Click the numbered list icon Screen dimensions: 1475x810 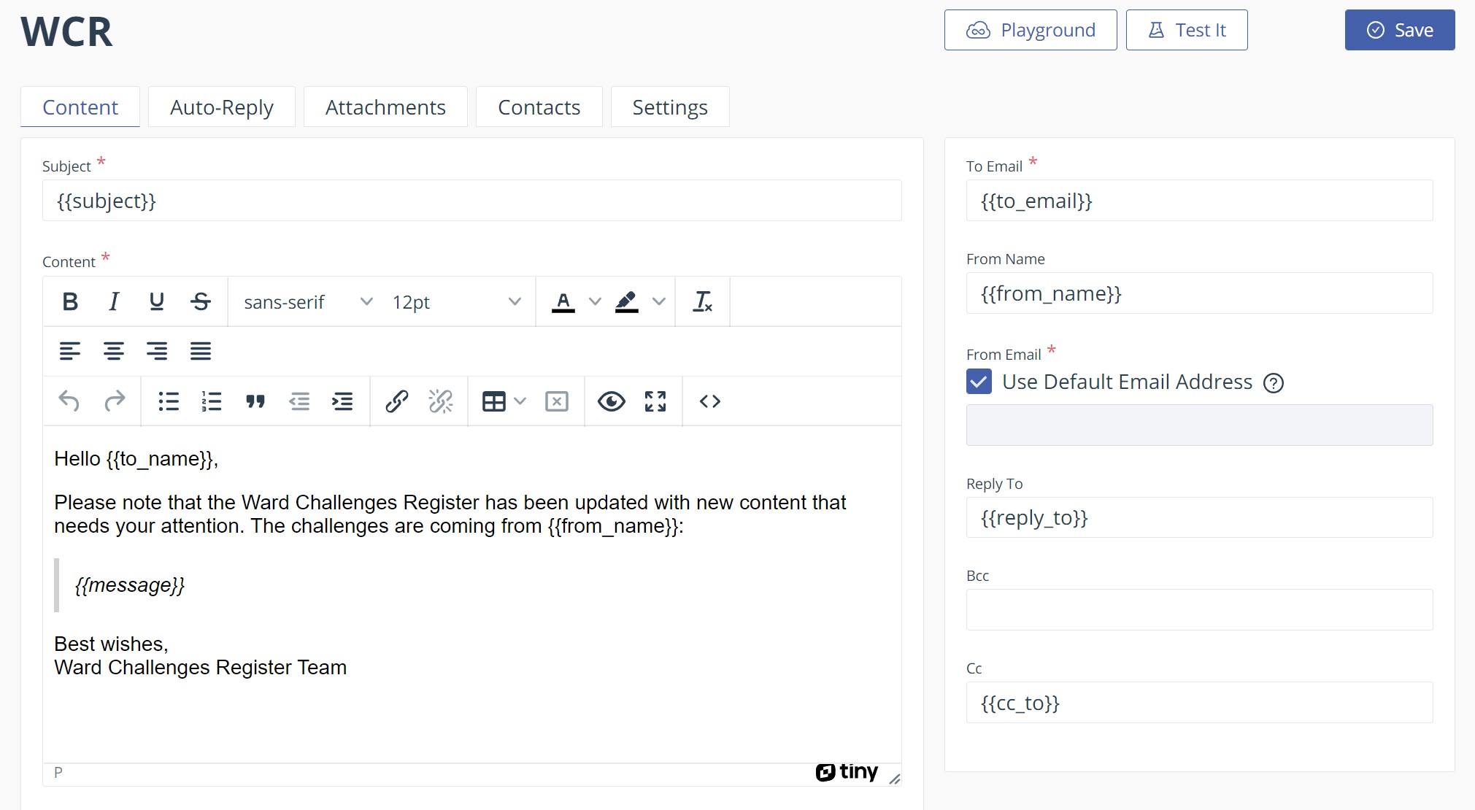(212, 401)
